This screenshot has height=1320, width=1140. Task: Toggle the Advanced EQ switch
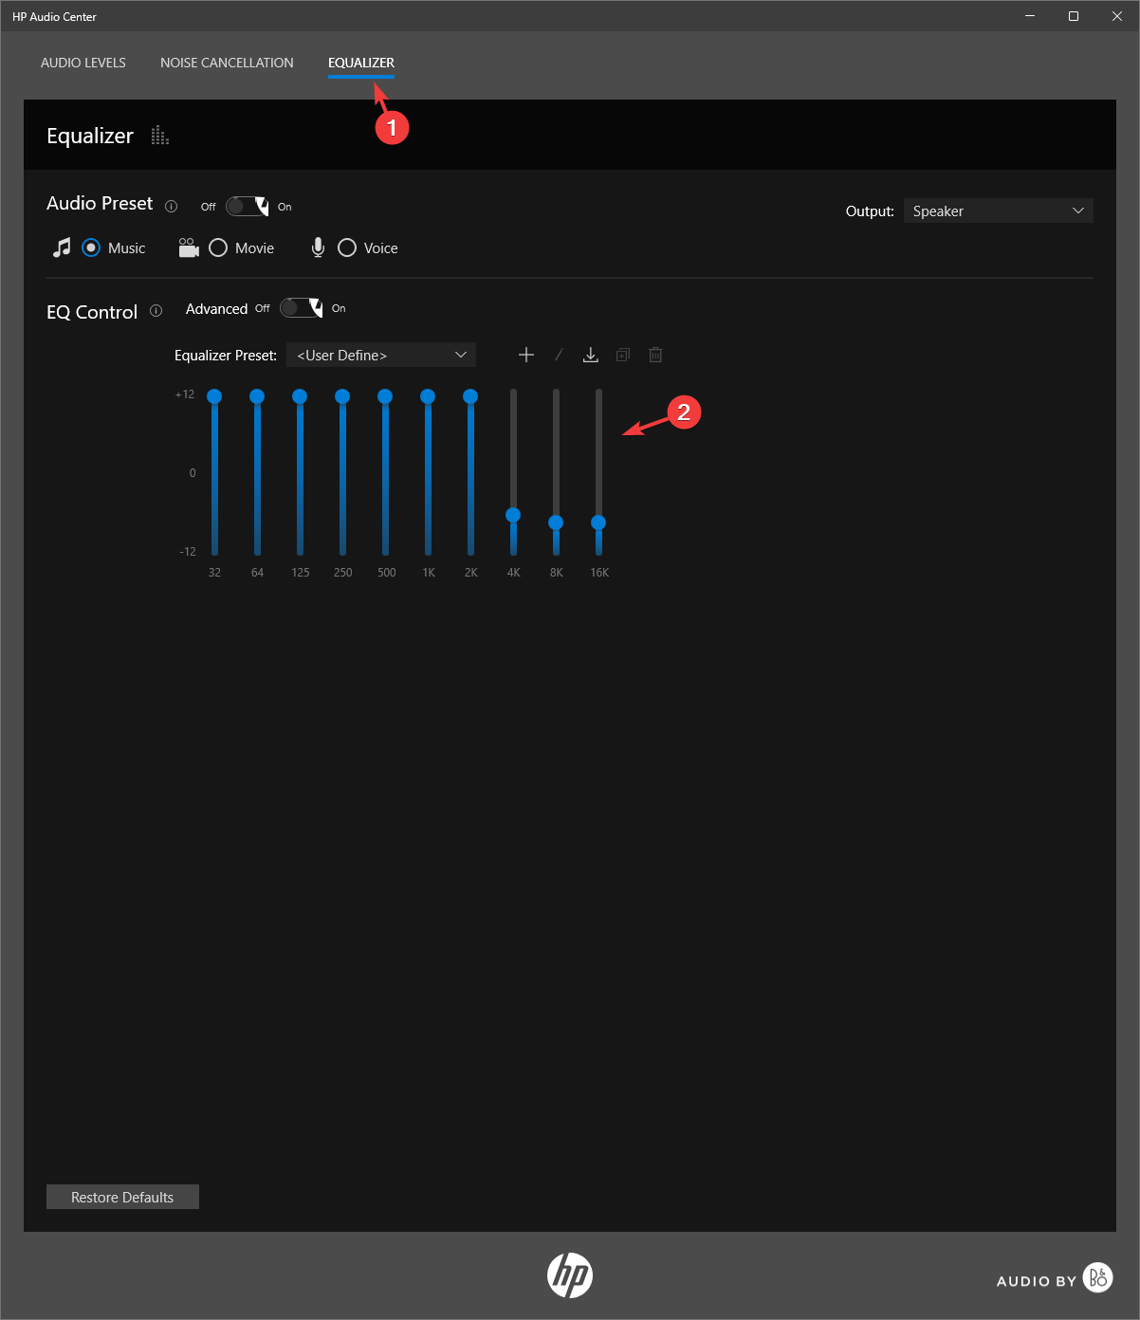(301, 308)
